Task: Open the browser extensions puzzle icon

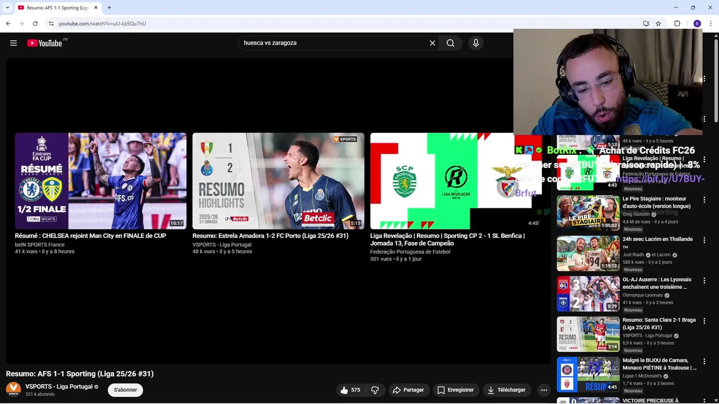Action: point(677,24)
